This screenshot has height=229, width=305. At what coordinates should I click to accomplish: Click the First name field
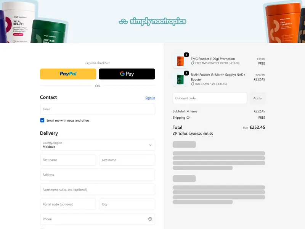point(68,160)
